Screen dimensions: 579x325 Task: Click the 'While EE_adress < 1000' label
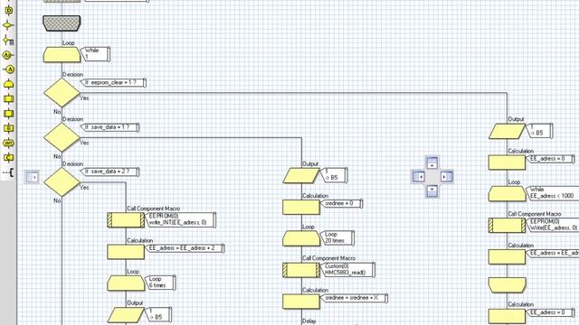552,192
